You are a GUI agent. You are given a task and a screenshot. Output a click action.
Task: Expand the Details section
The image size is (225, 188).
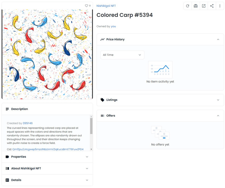coord(87,180)
